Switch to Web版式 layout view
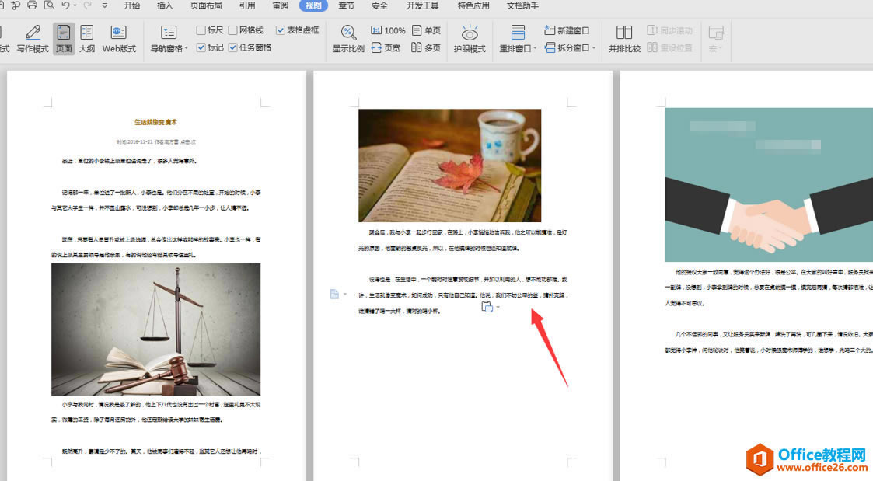 tap(119, 39)
